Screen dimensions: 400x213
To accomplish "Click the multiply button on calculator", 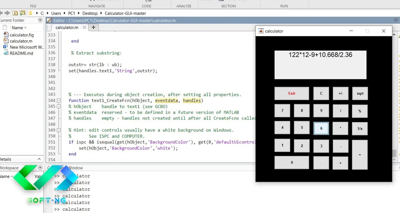I will click(x=341, y=129).
